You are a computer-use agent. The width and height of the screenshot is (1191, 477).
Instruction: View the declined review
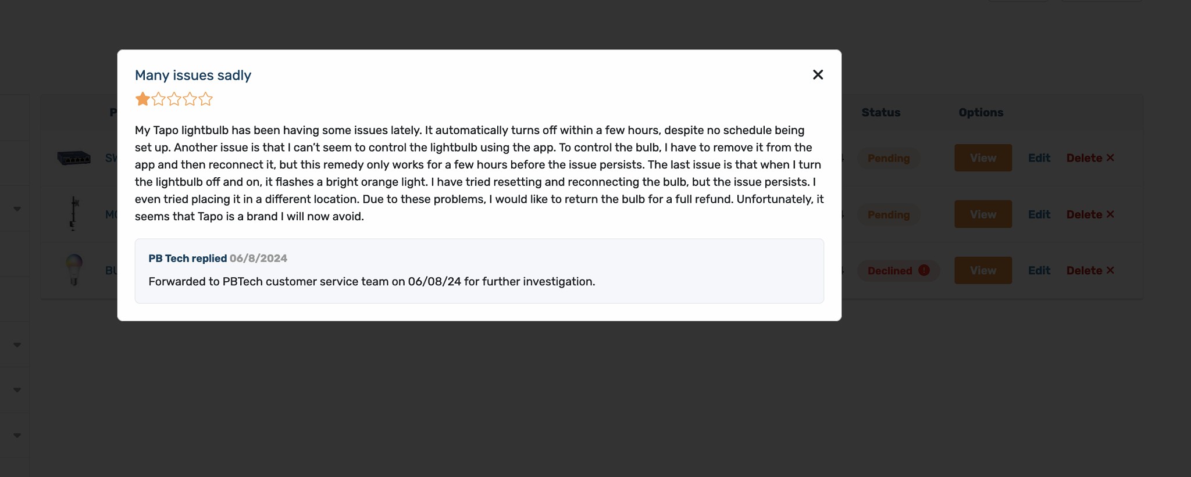(x=983, y=271)
